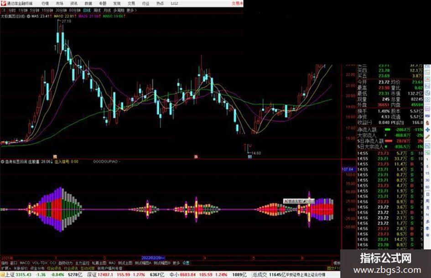Screen dimensions: 431x278
Task: Click the 设置 button in indicator bar
Action: point(186,263)
